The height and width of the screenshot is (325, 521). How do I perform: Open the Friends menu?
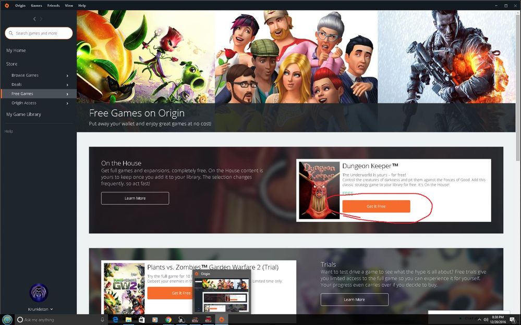[54, 6]
